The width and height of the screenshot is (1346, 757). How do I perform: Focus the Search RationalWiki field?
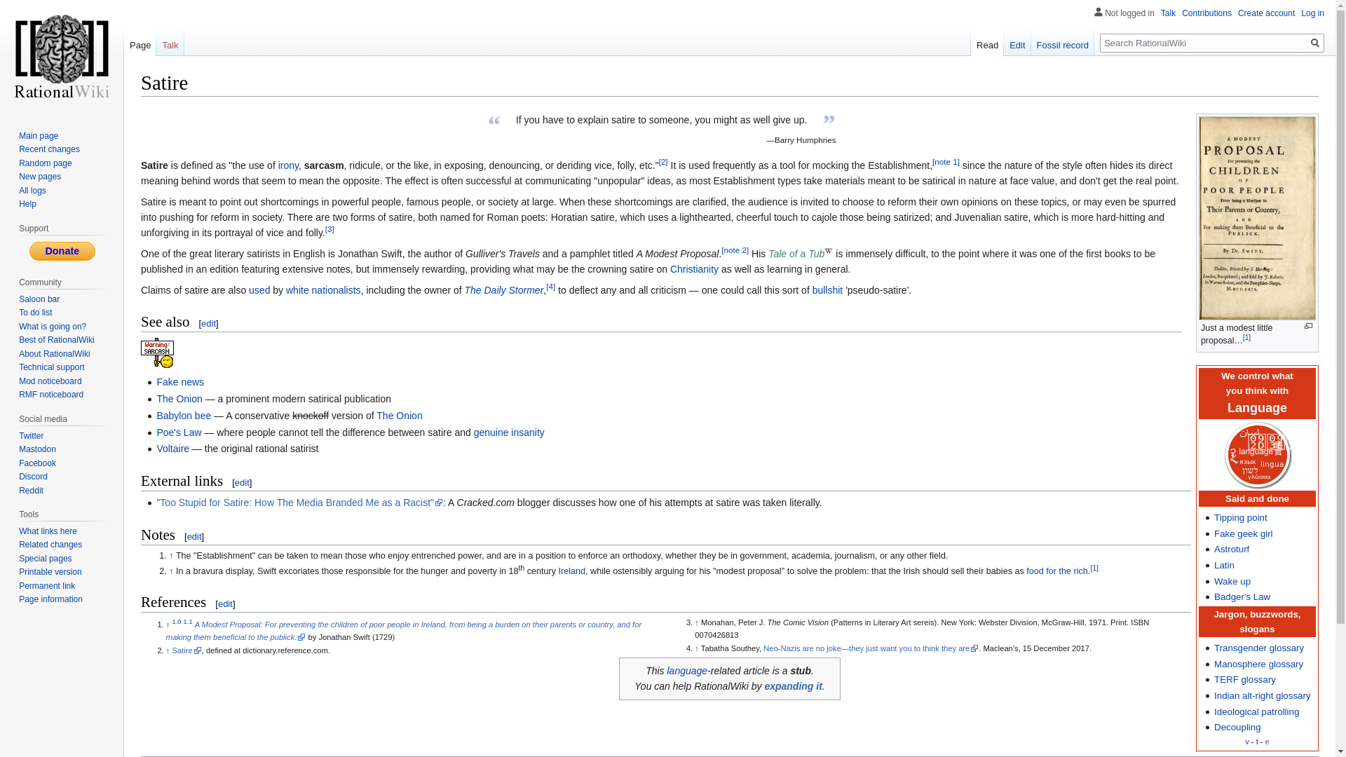coord(1204,43)
